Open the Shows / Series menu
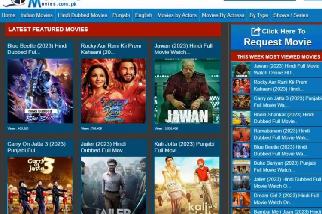 tap(291, 15)
